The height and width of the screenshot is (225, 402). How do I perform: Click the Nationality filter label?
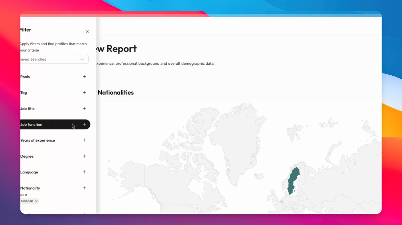click(x=30, y=188)
